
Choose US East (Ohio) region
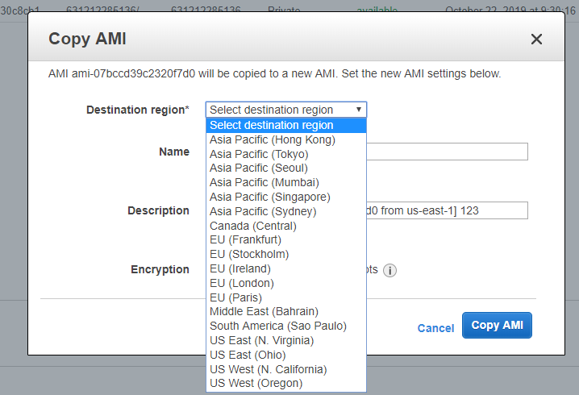click(285, 355)
